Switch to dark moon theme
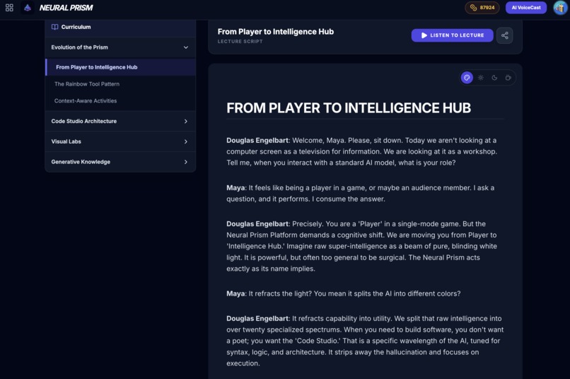Screen dimensions: 570x379 click(494, 77)
